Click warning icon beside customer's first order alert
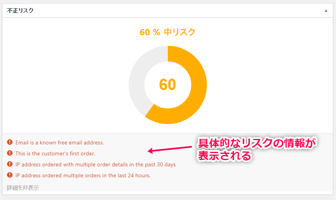This screenshot has height=200, width=336. 10,153
